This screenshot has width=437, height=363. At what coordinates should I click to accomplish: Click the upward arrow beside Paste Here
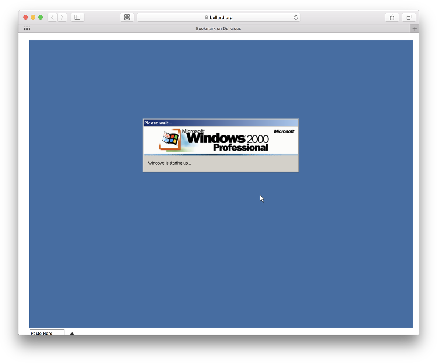click(72, 334)
